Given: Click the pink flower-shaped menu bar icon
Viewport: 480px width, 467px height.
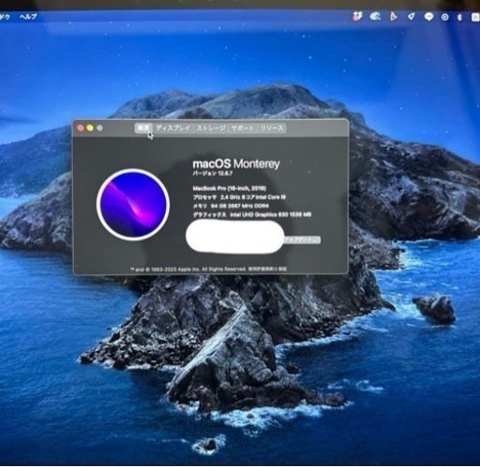Looking at the screenshot, I should [357, 16].
